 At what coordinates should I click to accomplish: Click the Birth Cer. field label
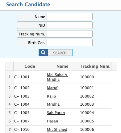(36, 43)
